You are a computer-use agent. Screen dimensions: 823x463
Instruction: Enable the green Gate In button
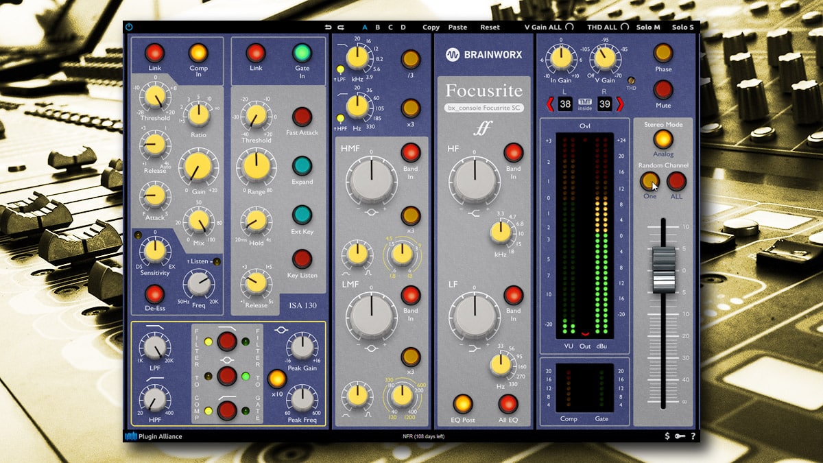pyautogui.click(x=302, y=53)
